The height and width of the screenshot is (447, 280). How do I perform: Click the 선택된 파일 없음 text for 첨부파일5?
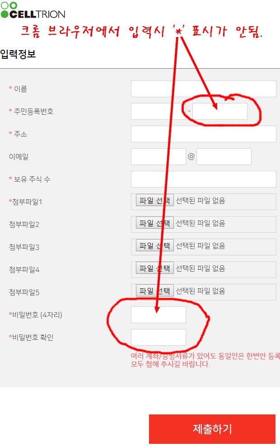201,291
